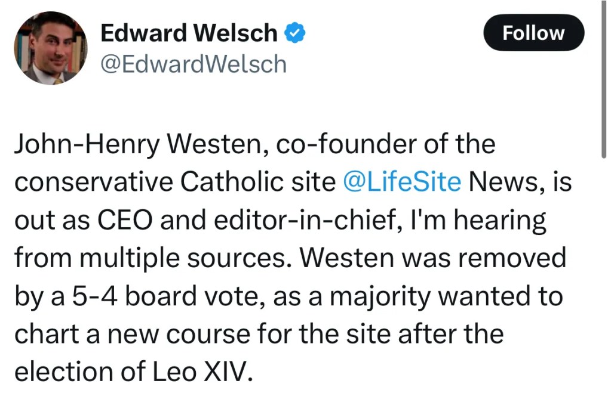
Task: Open the Edward Welsch display name link
Action: point(189,33)
